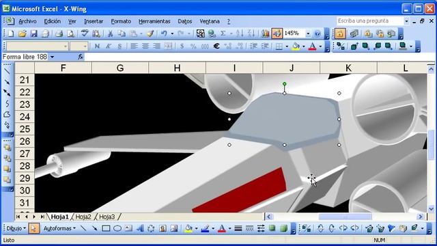Go to the last sheet tab
The height and width of the screenshot is (246, 437).
point(42,217)
